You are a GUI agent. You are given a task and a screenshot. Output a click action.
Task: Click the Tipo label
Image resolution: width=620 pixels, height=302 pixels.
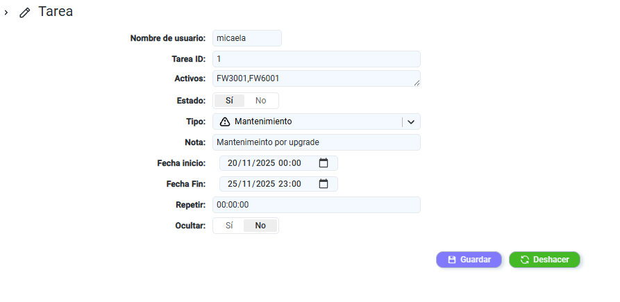[196, 121]
